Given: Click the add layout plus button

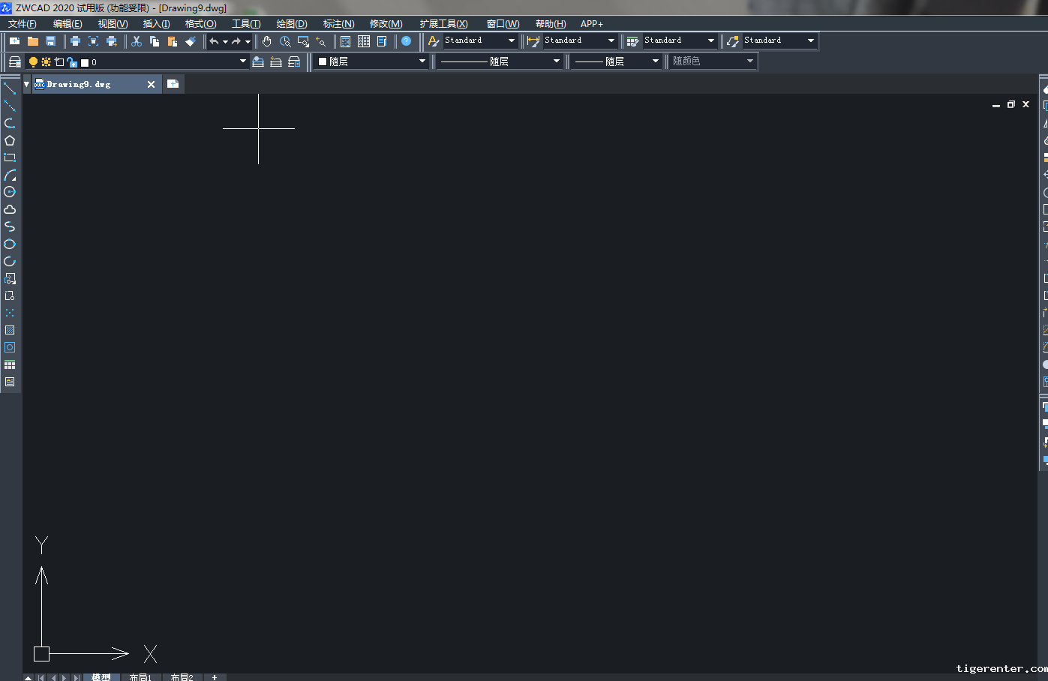Looking at the screenshot, I should [x=215, y=676].
